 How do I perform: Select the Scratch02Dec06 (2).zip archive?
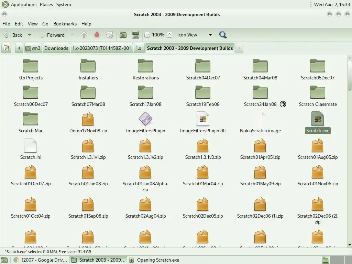[318, 211]
